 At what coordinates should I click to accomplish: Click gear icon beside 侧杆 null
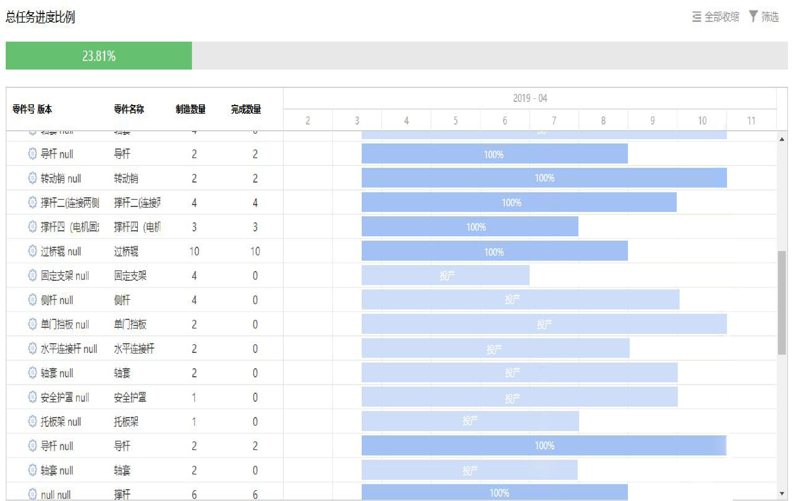click(x=32, y=300)
